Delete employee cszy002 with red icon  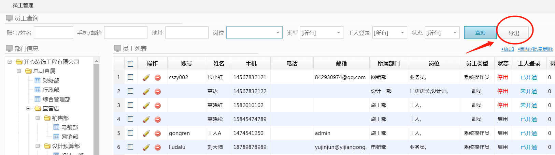point(158,77)
